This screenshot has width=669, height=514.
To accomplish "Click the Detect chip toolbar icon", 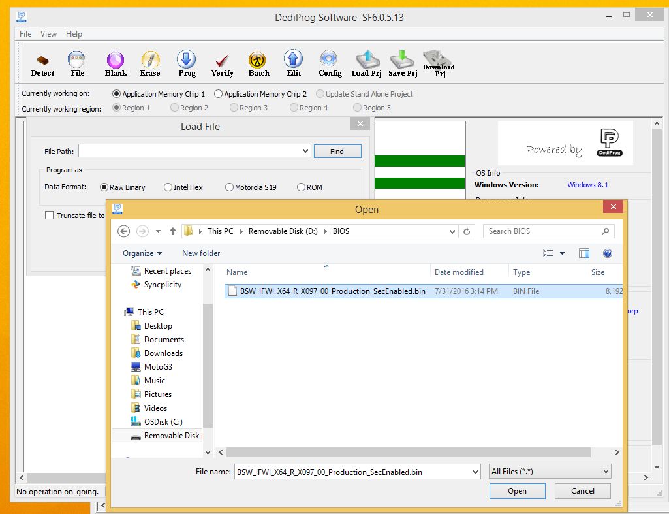I will pyautogui.click(x=42, y=63).
